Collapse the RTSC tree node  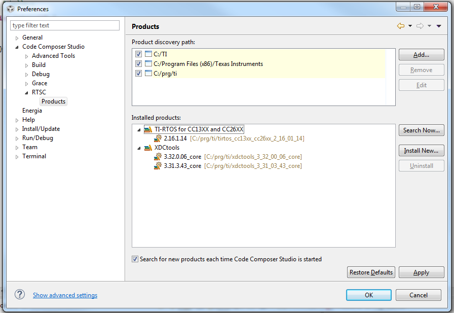point(26,93)
